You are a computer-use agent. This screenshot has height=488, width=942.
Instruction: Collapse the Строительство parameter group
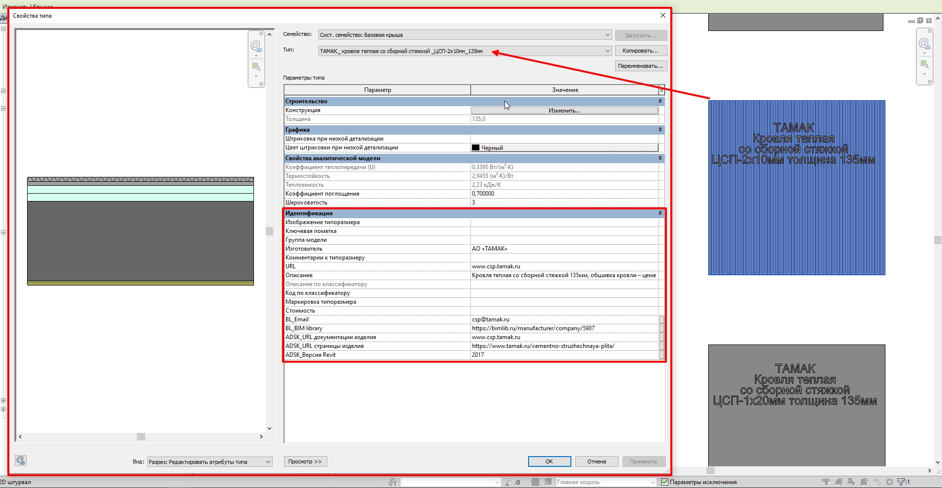(x=660, y=101)
